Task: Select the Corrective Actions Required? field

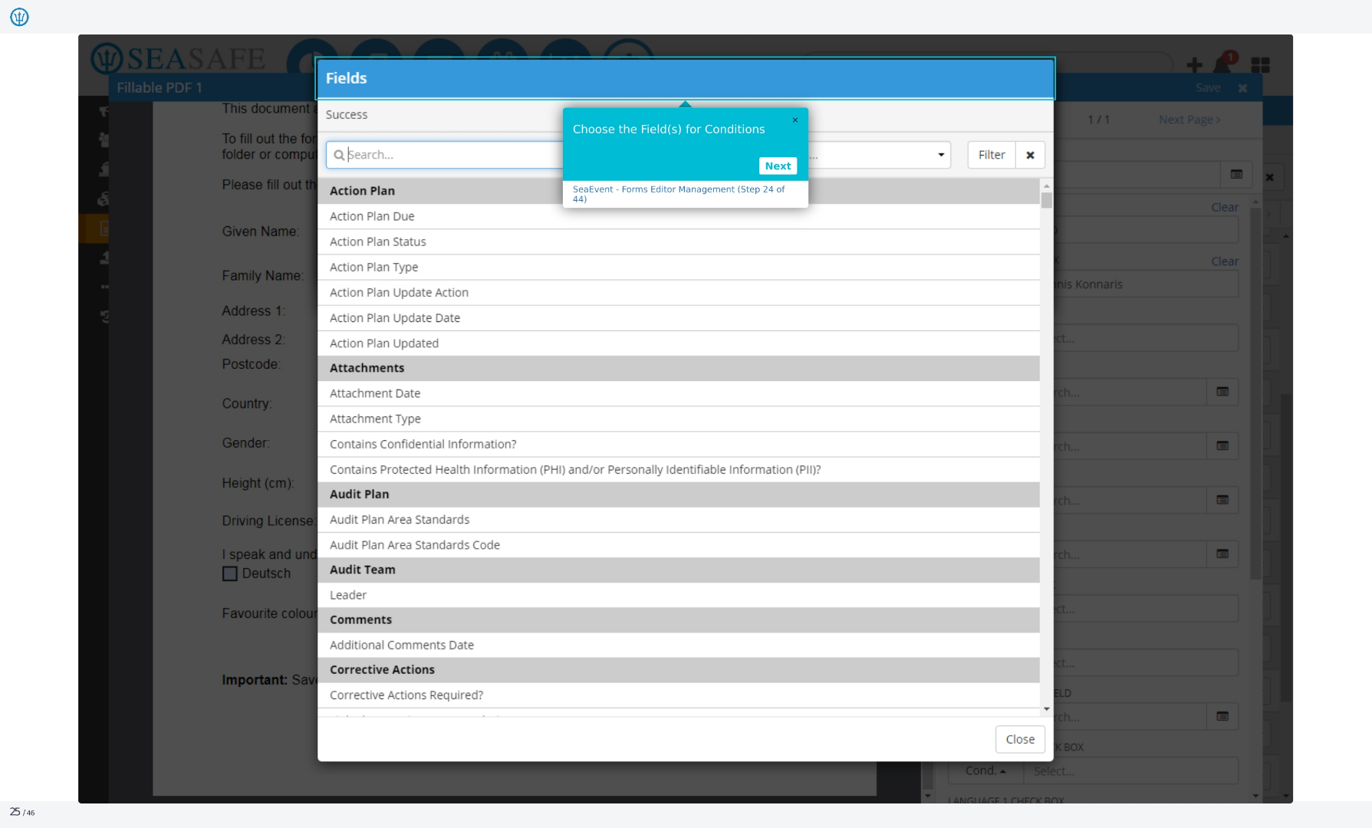Action: point(679,695)
